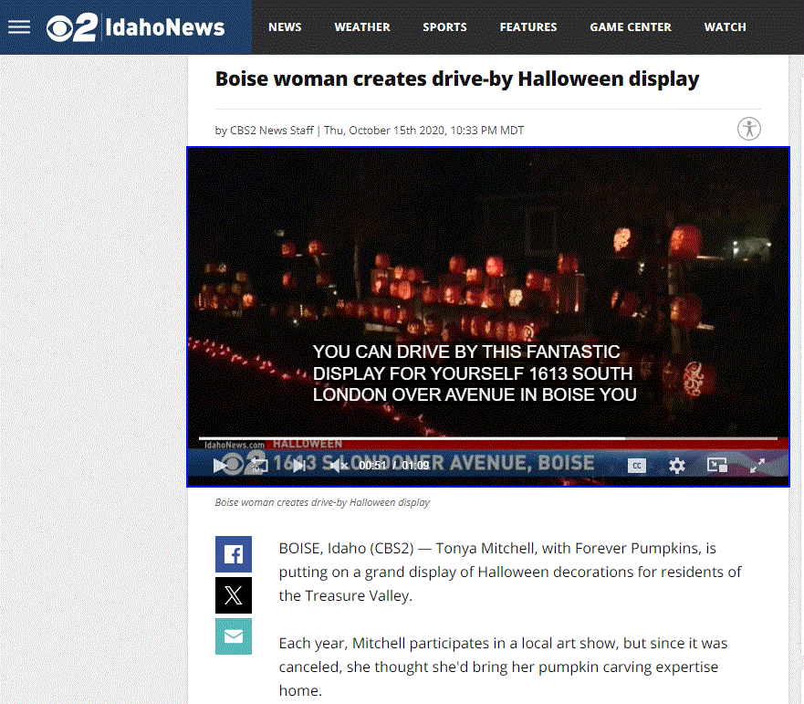
Task: Share the article on Facebook
Action: tap(234, 554)
